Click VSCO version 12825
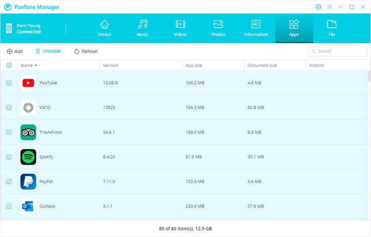This screenshot has width=371, height=237. click(x=109, y=108)
